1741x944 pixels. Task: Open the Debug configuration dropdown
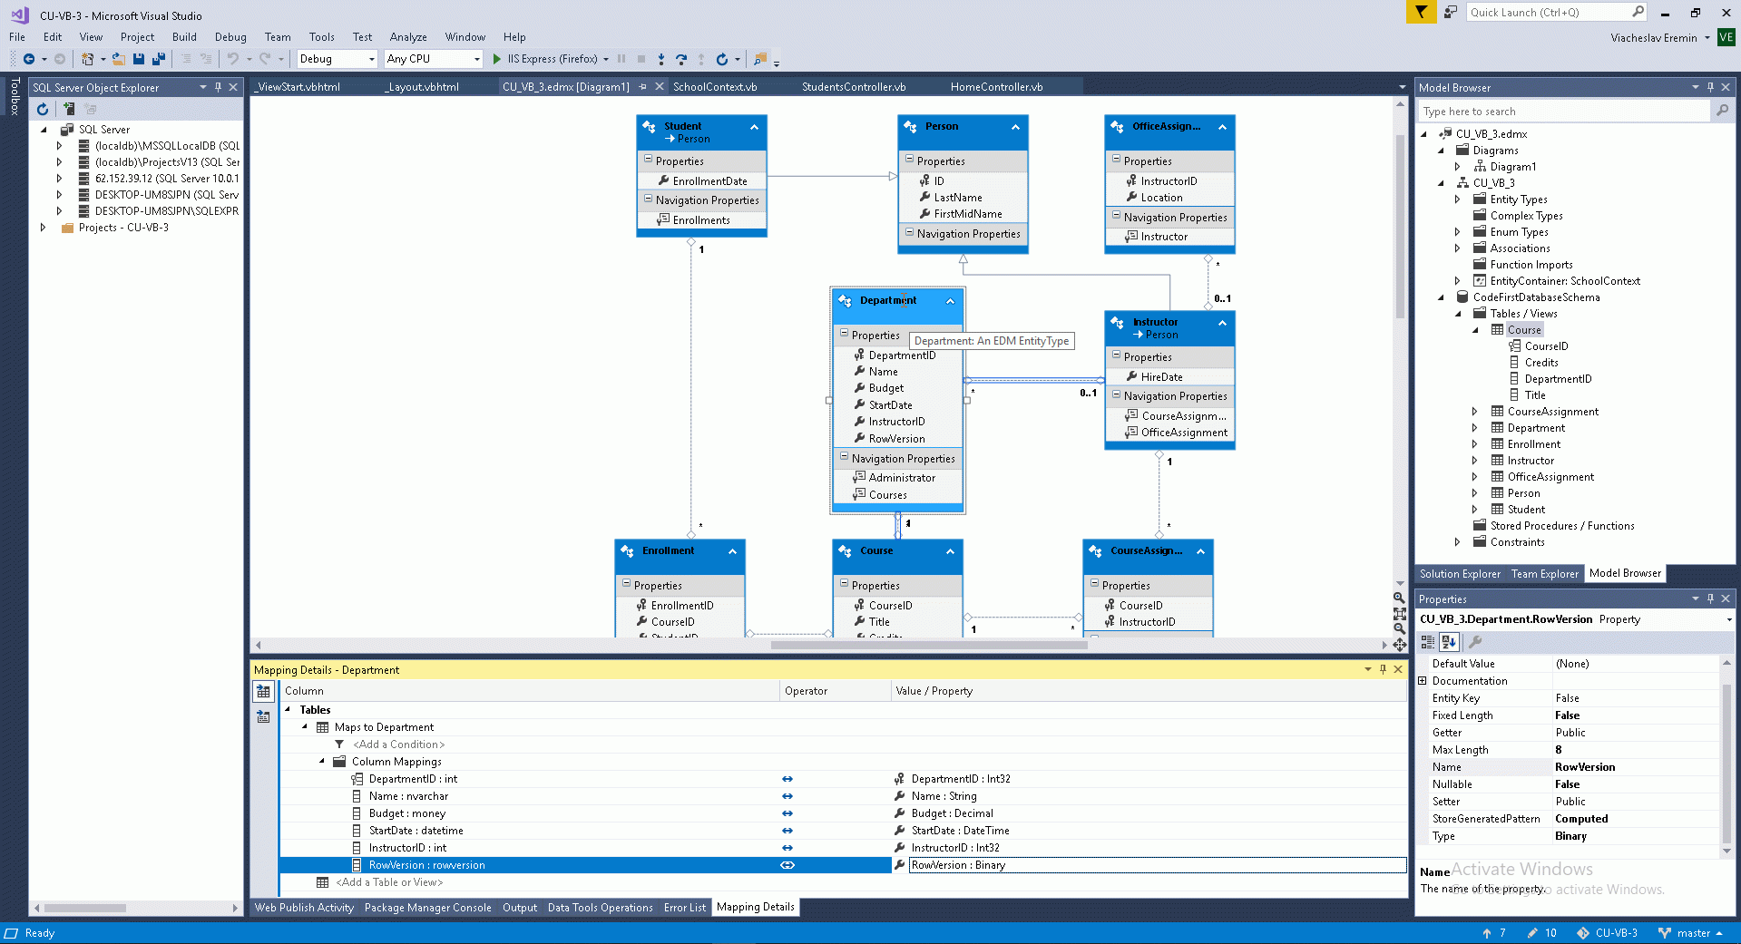(x=372, y=59)
